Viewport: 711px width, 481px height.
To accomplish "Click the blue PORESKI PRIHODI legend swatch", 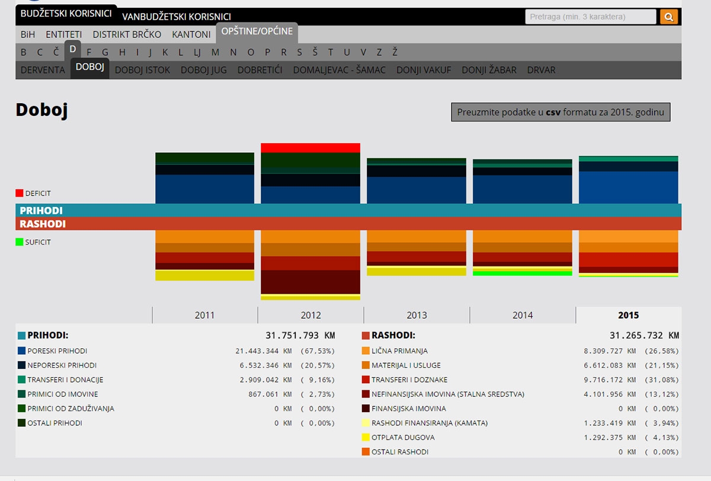I will [22, 351].
